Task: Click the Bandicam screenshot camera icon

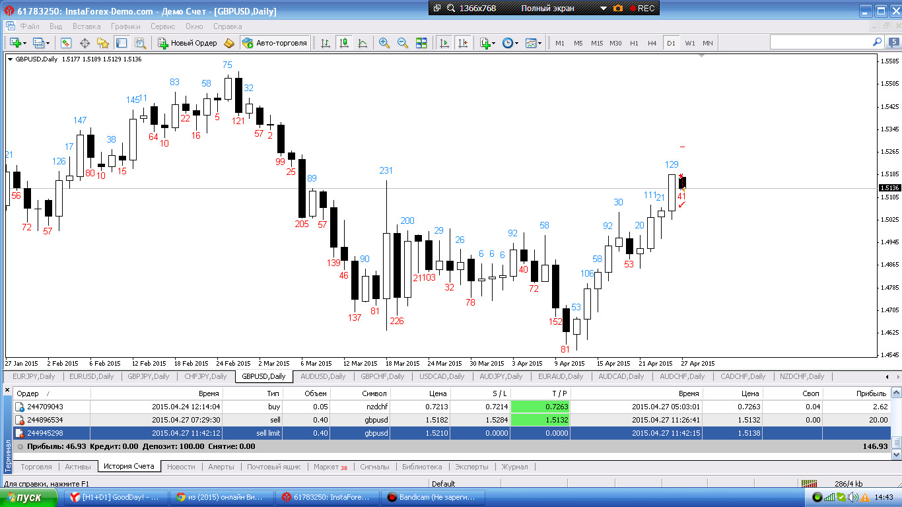Action: tap(618, 9)
